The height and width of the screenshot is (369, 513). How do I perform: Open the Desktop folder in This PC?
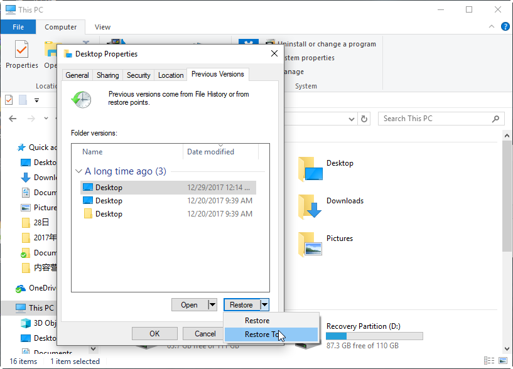(326, 169)
